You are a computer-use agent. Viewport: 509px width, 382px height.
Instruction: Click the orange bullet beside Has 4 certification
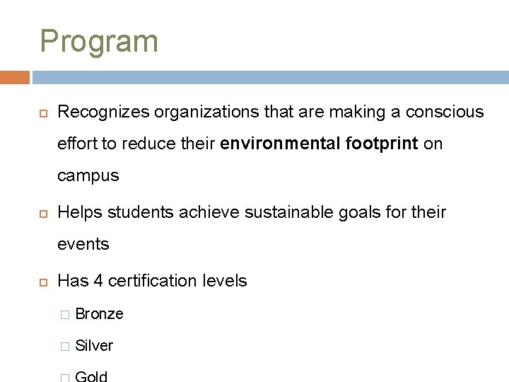pos(44,282)
